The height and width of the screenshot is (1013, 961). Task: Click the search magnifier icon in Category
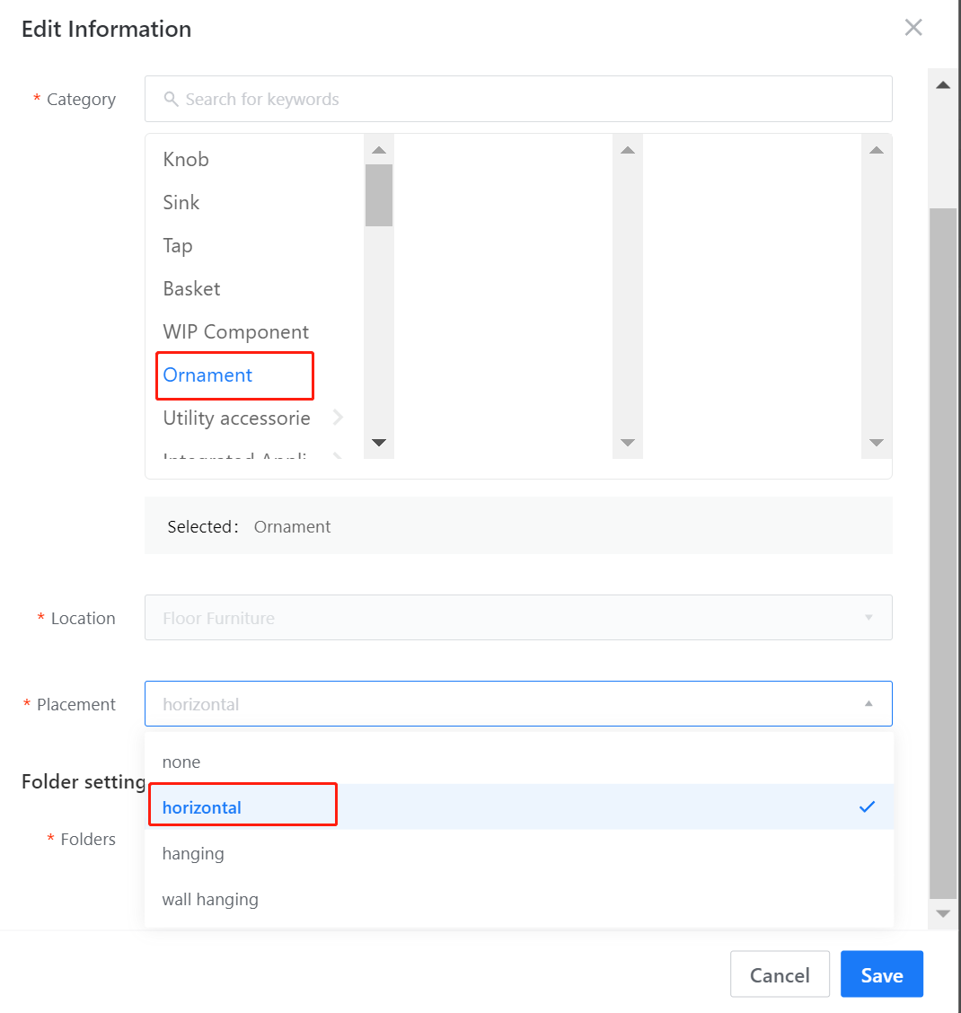pos(171,99)
